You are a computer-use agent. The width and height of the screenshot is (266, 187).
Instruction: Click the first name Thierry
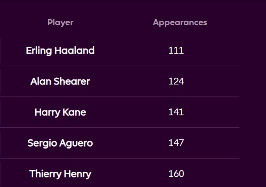pos(44,174)
